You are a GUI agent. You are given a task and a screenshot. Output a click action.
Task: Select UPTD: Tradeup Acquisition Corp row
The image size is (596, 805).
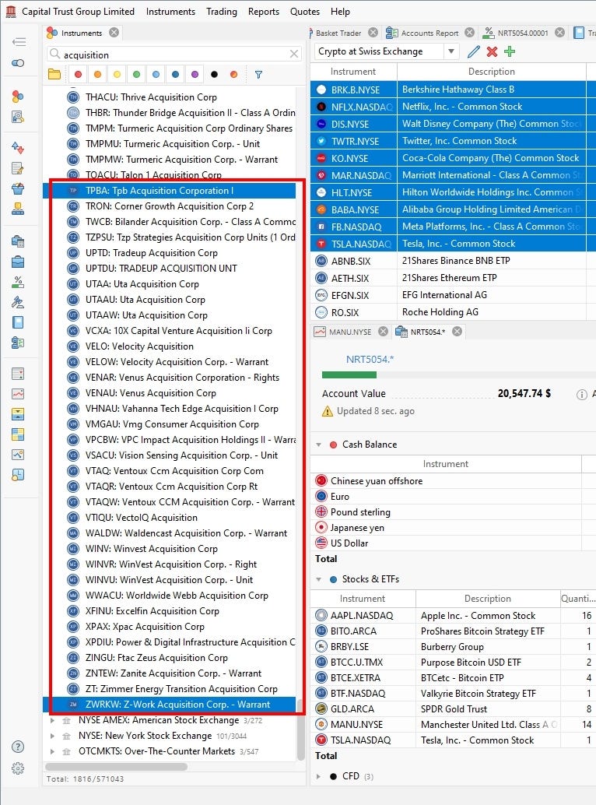[170, 253]
